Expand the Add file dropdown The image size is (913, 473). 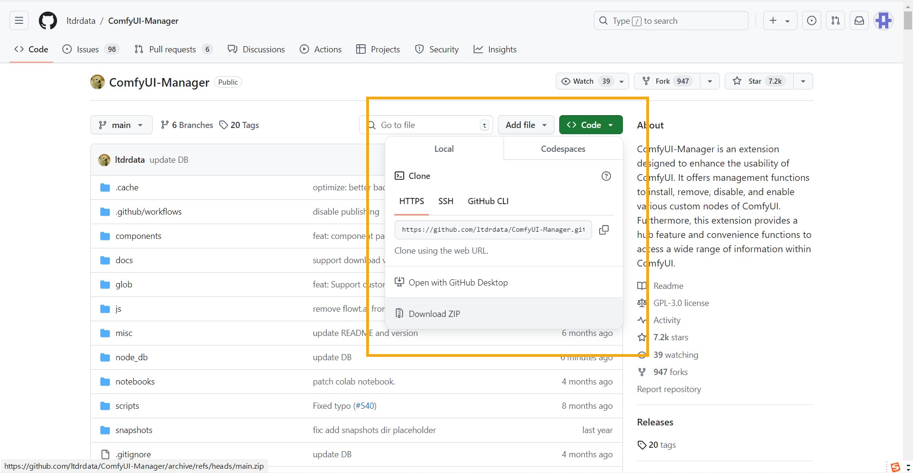click(x=526, y=125)
